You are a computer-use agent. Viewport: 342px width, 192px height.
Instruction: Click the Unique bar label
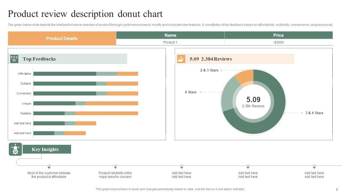click(26, 103)
